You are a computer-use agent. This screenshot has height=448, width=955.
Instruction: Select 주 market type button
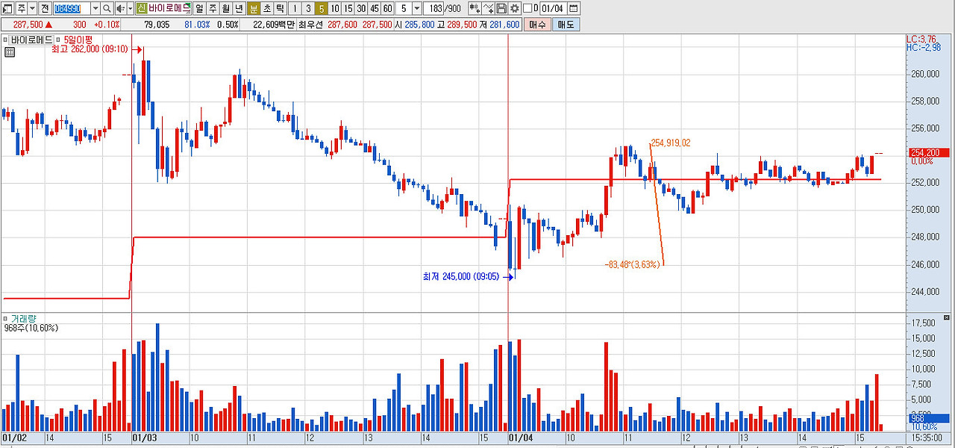[22, 8]
